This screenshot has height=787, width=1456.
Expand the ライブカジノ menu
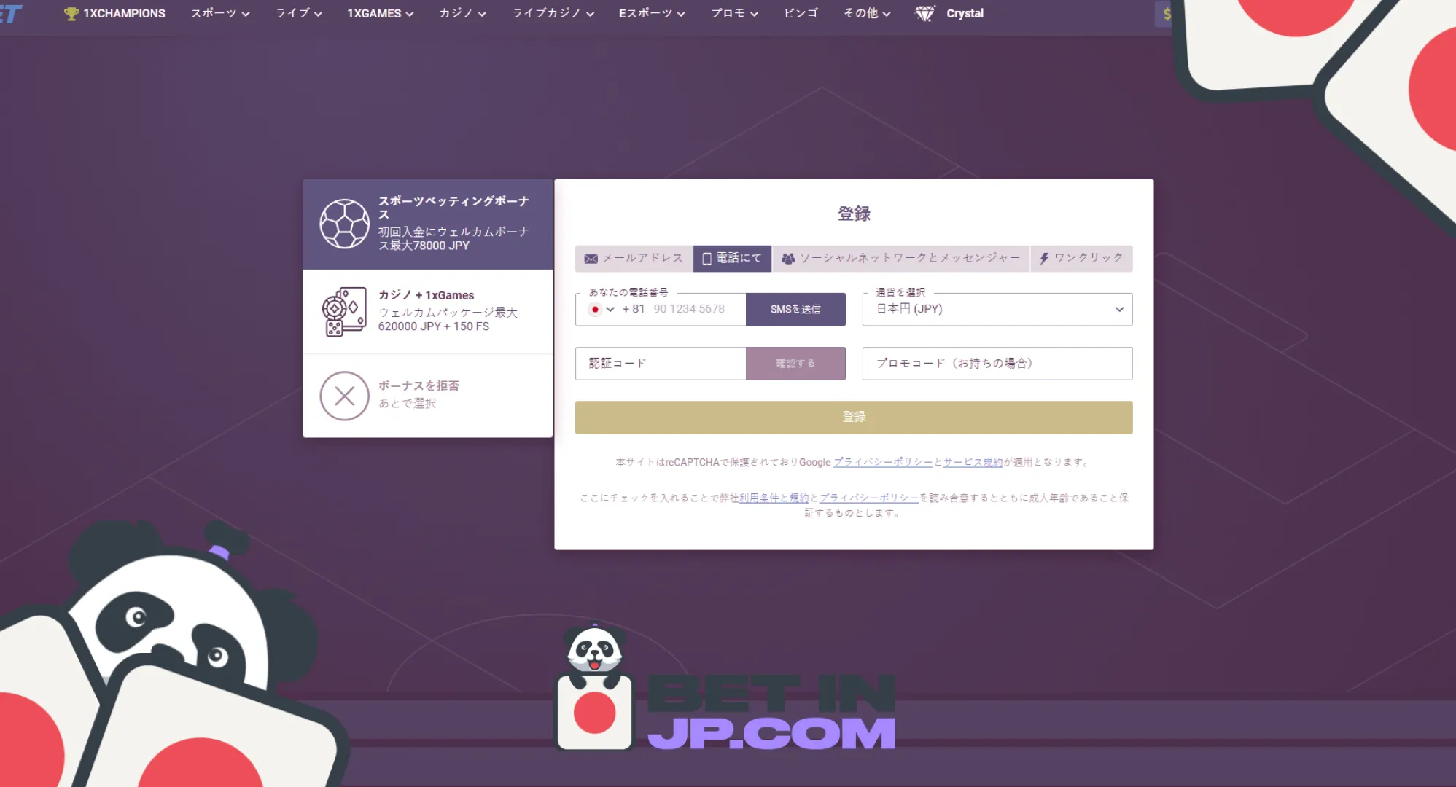[553, 14]
